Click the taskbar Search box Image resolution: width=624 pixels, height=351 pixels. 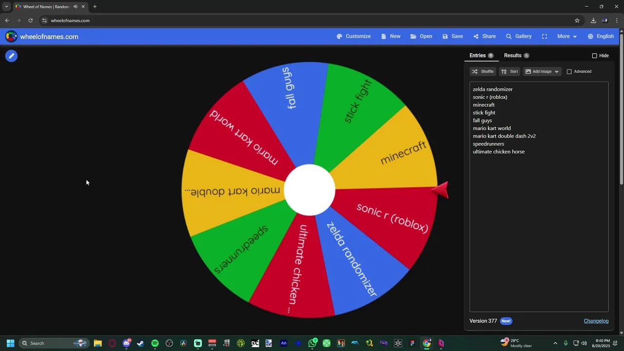54,343
